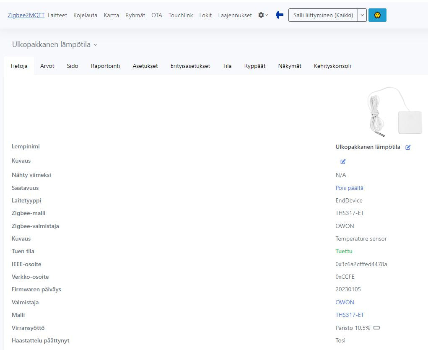Image resolution: width=428 pixels, height=350 pixels.
Task: Open the Salli liittyminen dropdown arrow
Action: pos(362,15)
